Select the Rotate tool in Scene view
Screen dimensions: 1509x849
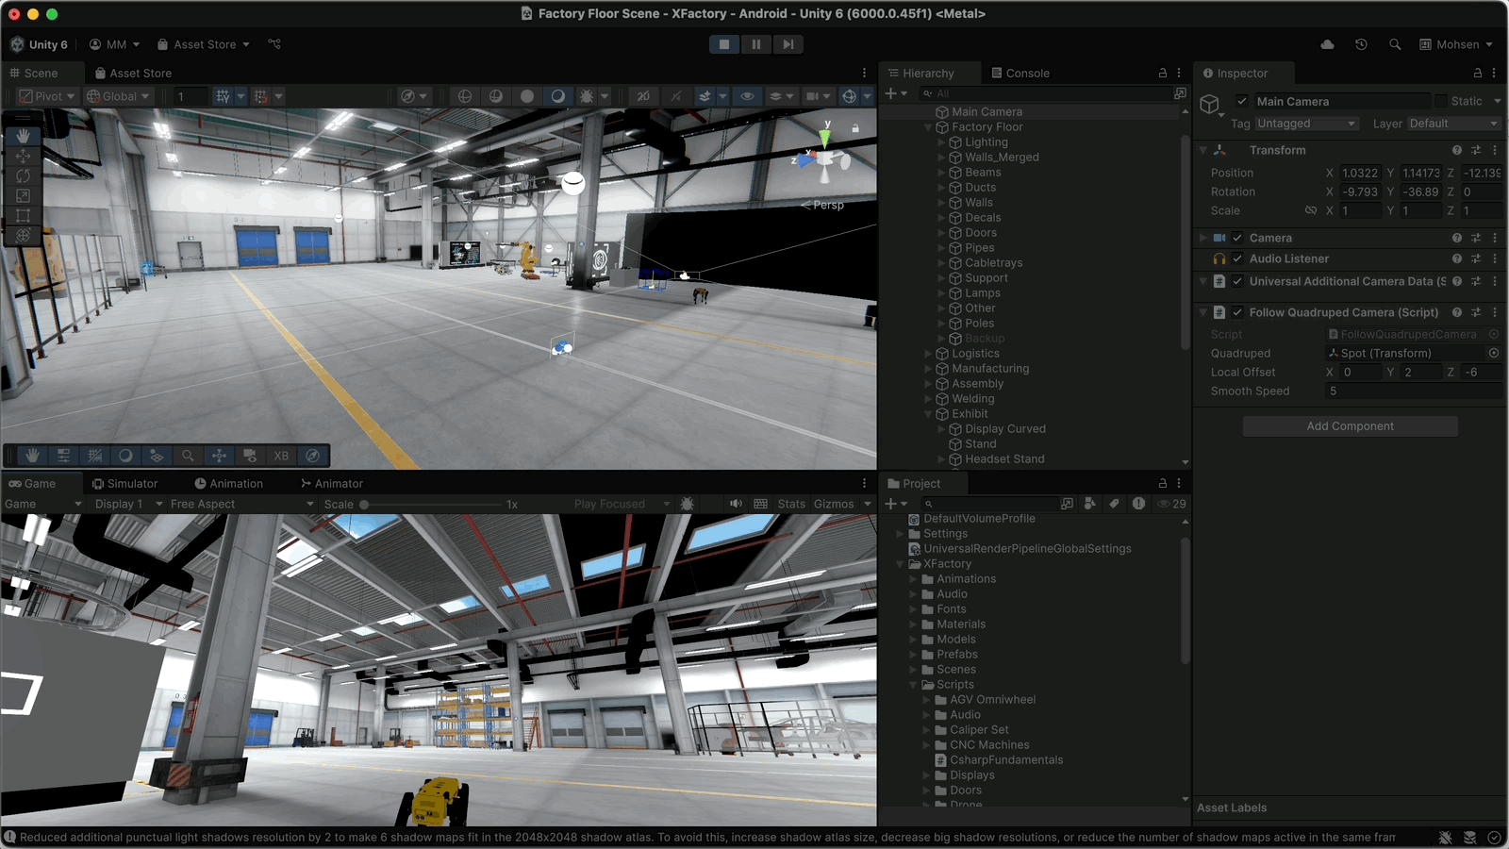[x=23, y=175]
